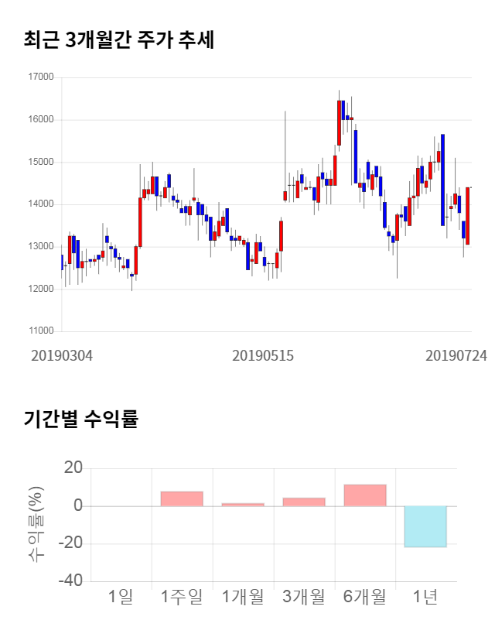
Task: Click the 최근 3개월간 주가 추세 heading
Action: tap(118, 39)
